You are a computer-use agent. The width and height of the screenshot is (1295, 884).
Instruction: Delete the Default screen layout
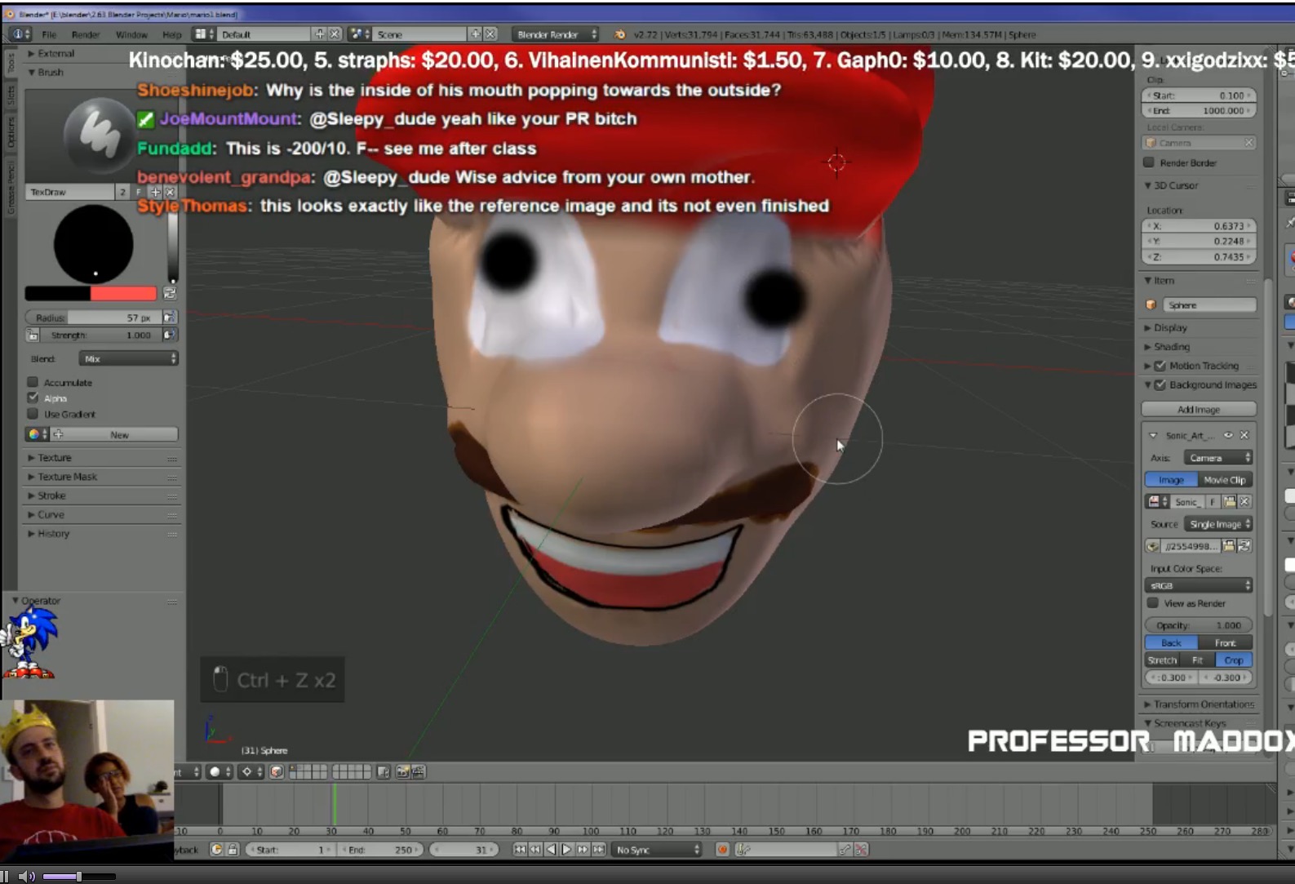[334, 34]
